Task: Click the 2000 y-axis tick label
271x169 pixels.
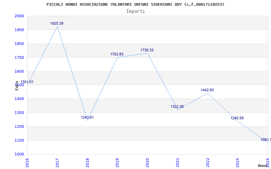Action: [x=19, y=16]
